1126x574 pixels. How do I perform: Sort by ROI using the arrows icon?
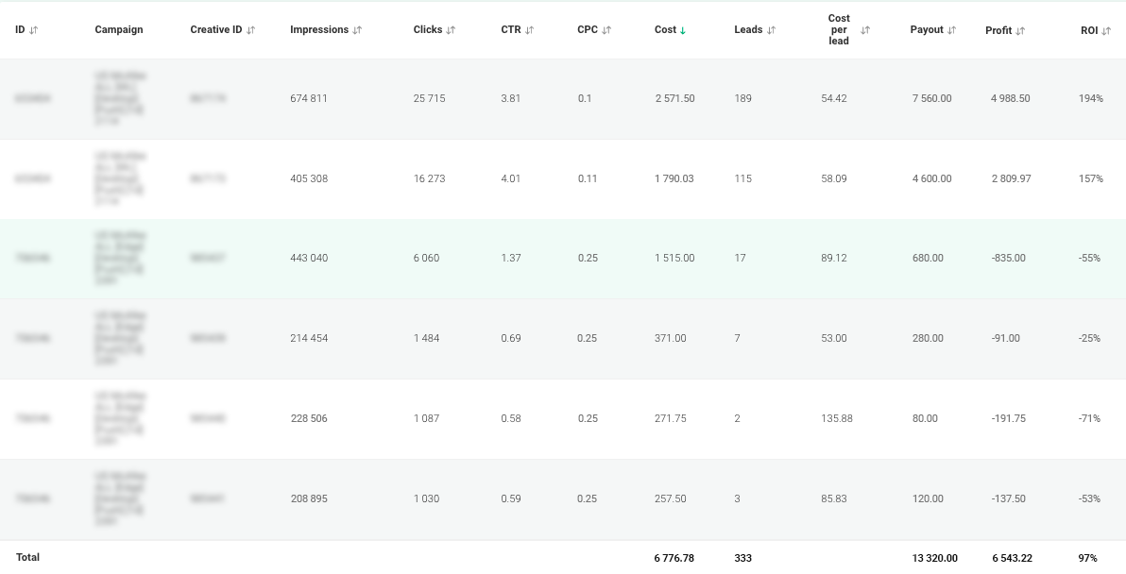pos(1107,30)
